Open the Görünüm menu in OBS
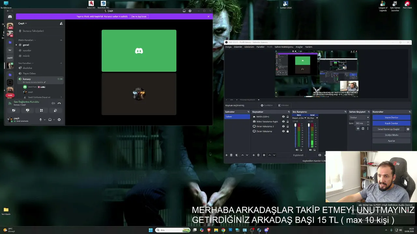Image resolution: width=417 pixels, height=234 pixels. coord(249,47)
